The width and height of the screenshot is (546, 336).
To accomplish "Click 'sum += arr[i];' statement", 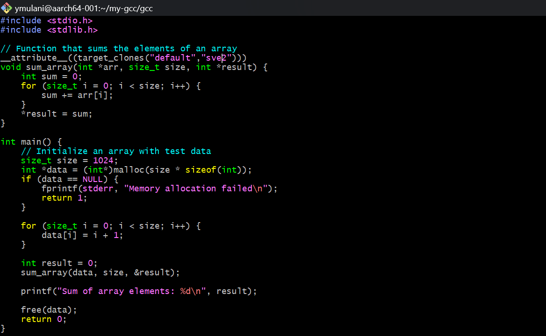I will pos(77,95).
